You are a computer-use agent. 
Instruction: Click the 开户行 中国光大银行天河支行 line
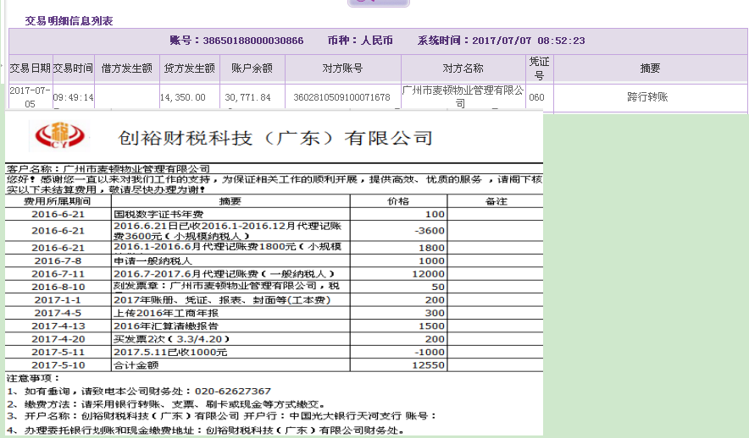(x=222, y=416)
